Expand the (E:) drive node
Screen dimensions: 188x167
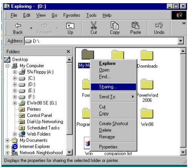point(15,91)
